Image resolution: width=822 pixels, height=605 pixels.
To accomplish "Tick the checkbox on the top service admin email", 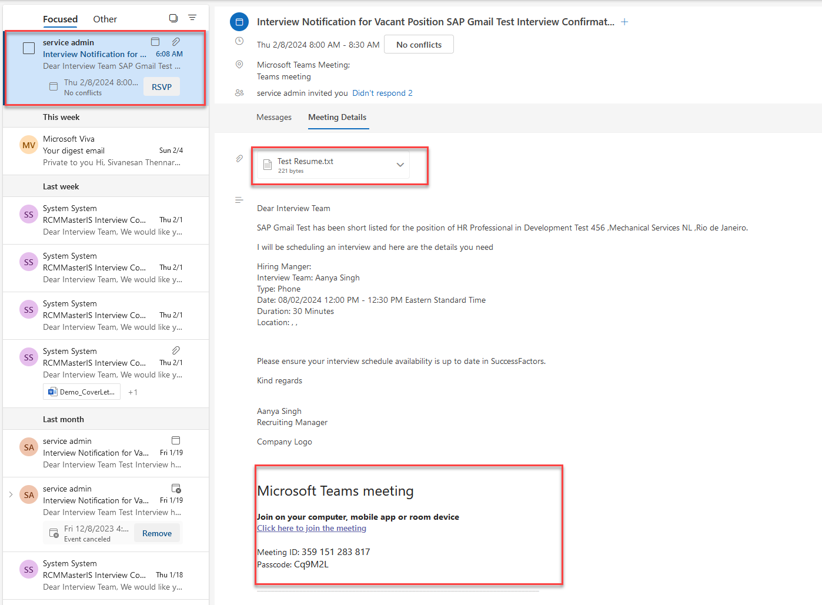I will (x=29, y=48).
